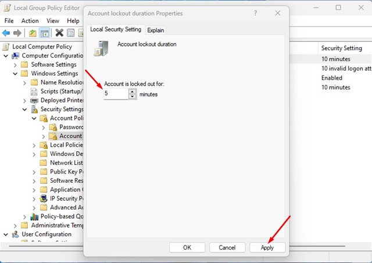372x263 pixels.
Task: Click the Back arrow toolbar icon
Action: pyautogui.click(x=6, y=33)
